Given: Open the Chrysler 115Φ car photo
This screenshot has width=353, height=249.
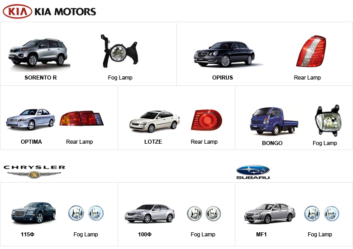Looking at the screenshot, I should point(33,212).
